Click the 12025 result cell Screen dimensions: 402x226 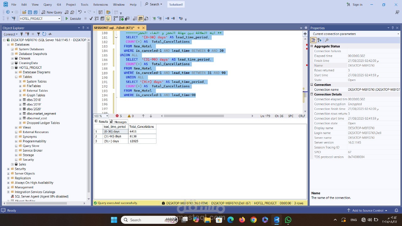[x=142, y=141]
